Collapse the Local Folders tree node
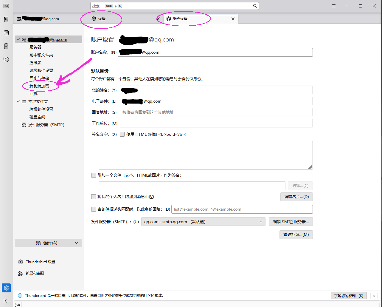The height and width of the screenshot is (307, 382). click(x=18, y=101)
